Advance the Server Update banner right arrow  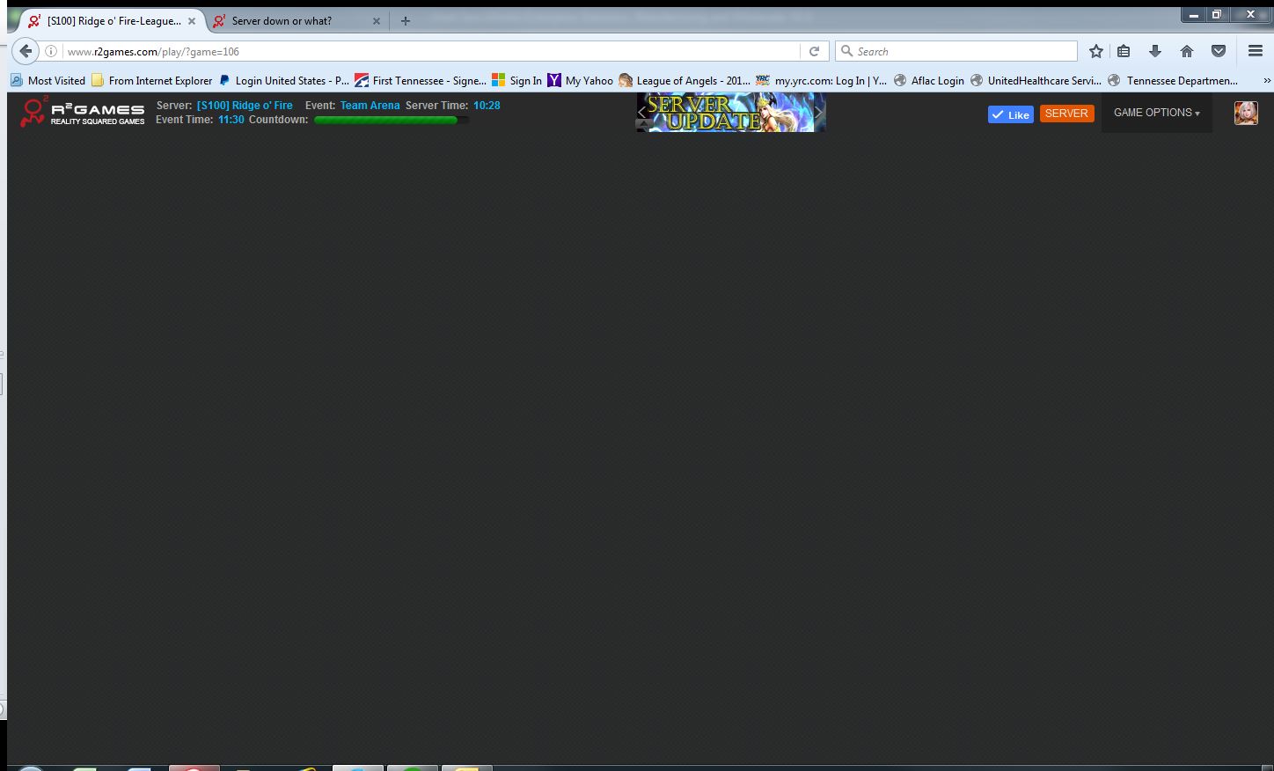818,113
